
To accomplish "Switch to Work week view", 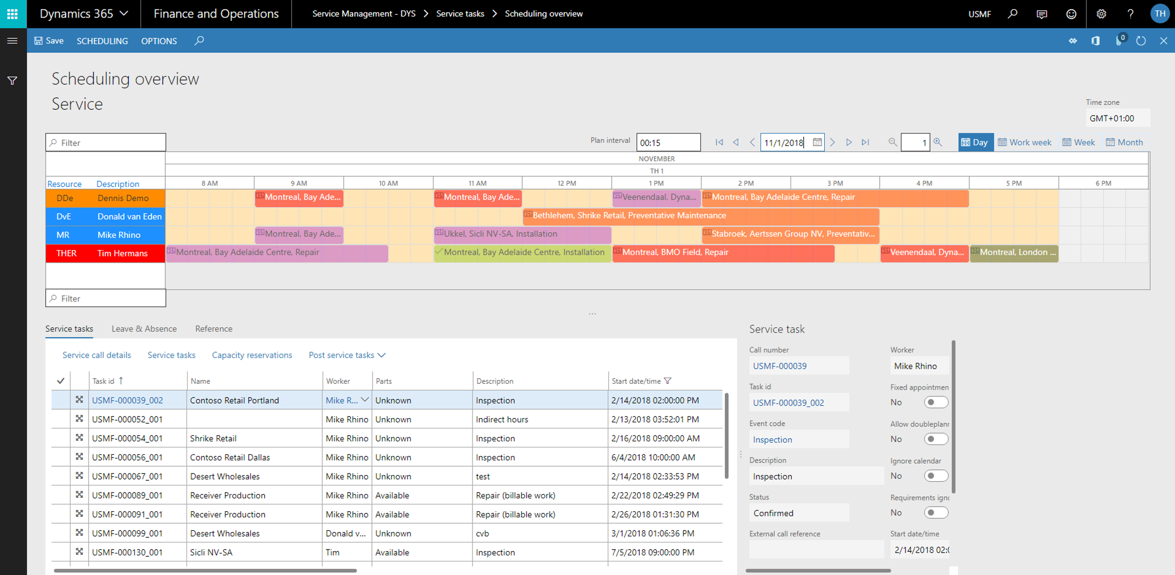I will 1024,142.
